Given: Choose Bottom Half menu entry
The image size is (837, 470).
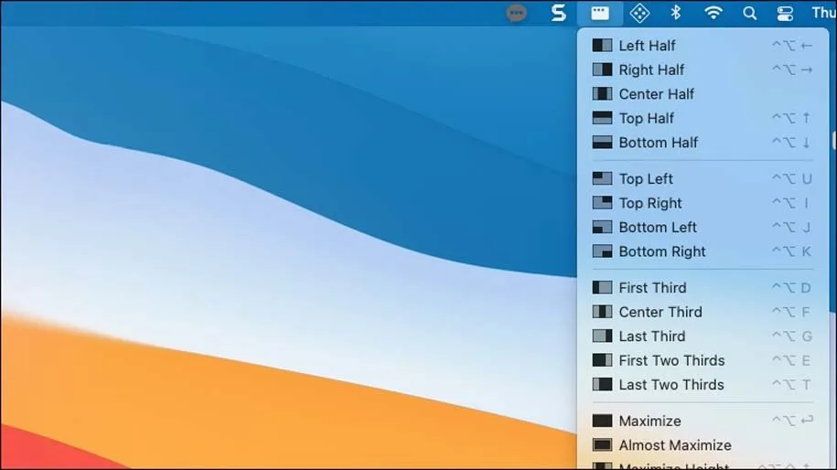Looking at the screenshot, I should point(658,143).
